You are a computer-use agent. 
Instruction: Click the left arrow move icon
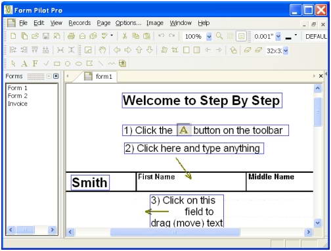[x=117, y=50]
